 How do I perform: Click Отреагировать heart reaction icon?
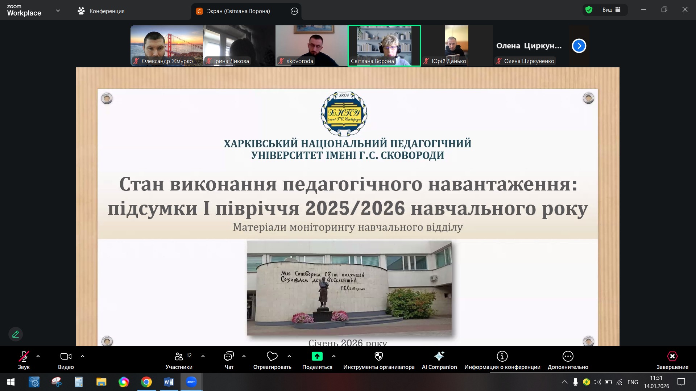coord(272,357)
